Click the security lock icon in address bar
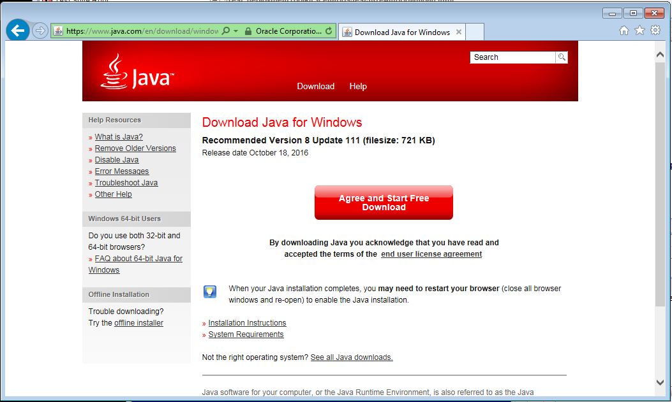Image resolution: width=672 pixels, height=402 pixels. [248, 31]
